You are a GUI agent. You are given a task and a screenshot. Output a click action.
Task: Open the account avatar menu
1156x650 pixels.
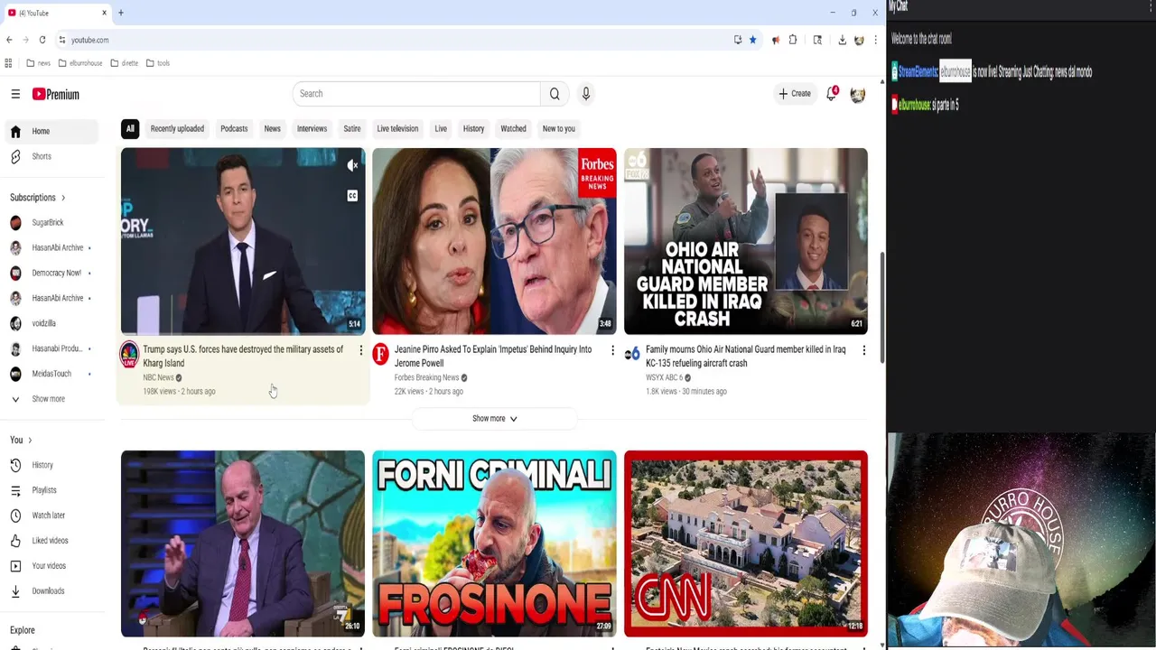click(857, 94)
